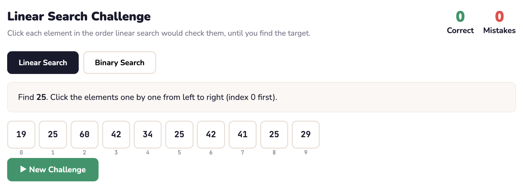Screen dimensions: 523x194
Task: Click the play triangle icon on New Challenge
Action: tap(23, 169)
